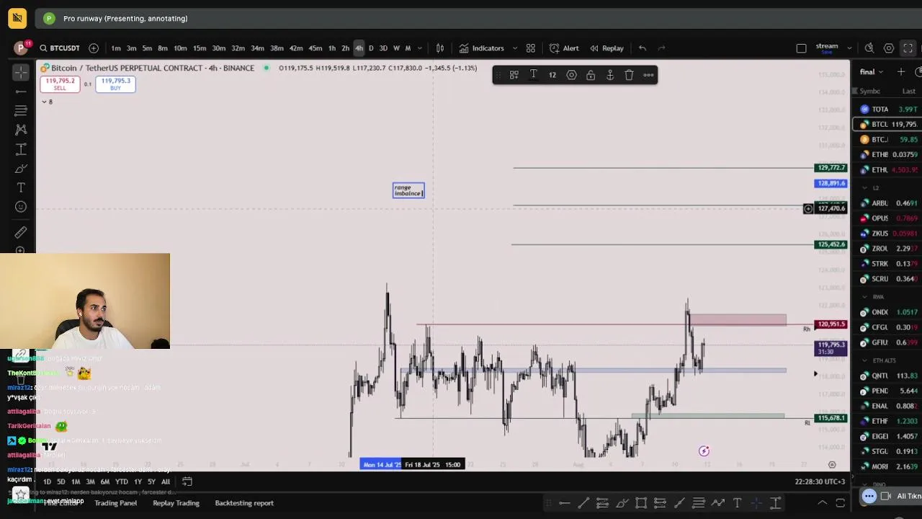Switch to the 3D timeframe
This screenshot has width=922, height=519.
coord(383,48)
